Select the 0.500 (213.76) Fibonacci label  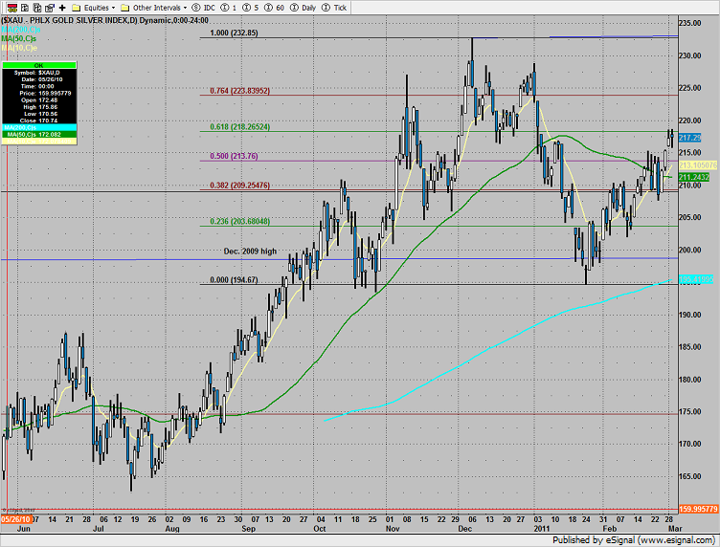click(234, 156)
